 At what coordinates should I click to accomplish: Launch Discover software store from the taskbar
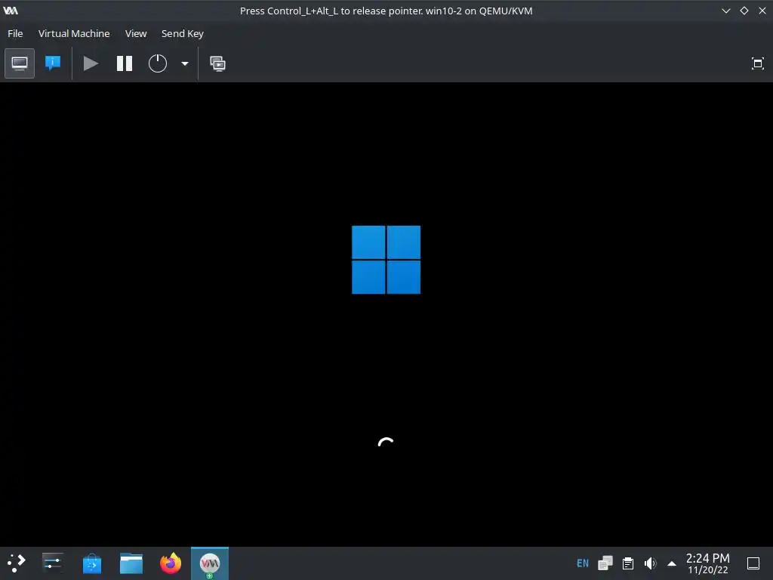coord(91,563)
